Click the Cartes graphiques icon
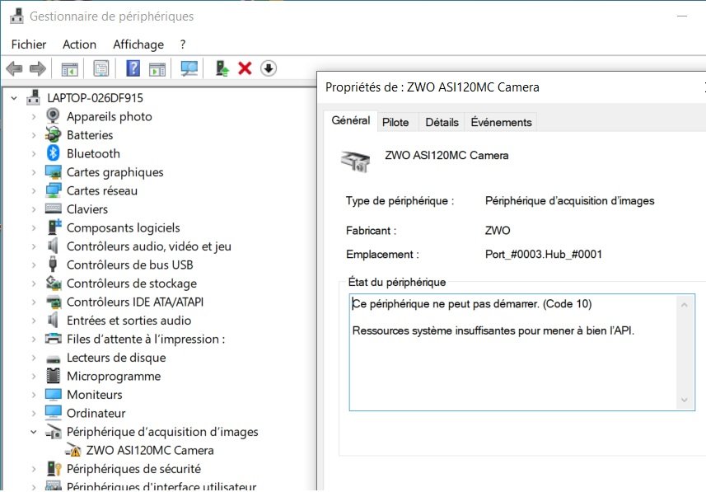The image size is (706, 492). click(53, 172)
